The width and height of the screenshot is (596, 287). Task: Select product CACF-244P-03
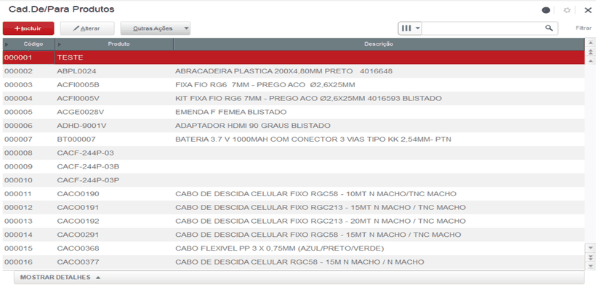[x=85, y=153]
